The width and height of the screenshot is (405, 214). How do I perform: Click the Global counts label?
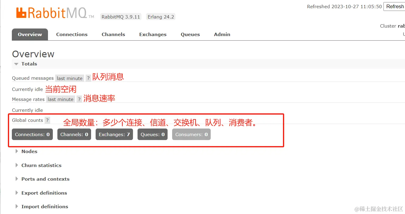tap(27, 120)
